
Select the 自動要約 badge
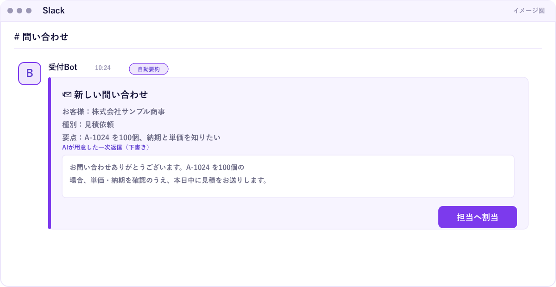(x=149, y=69)
